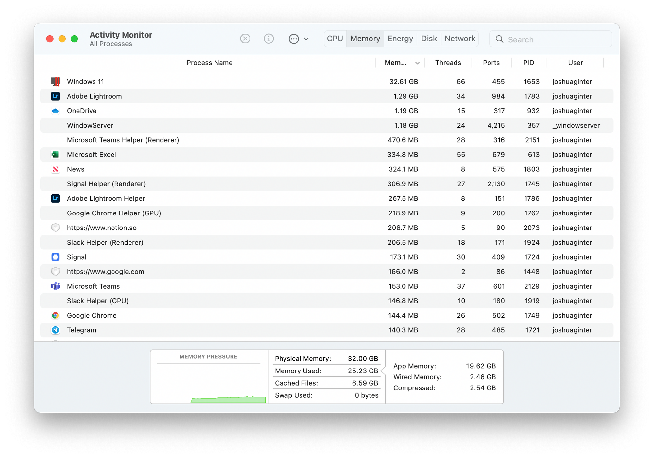The image size is (654, 458).
Task: Click PID 1653 cell
Action: (x=531, y=82)
